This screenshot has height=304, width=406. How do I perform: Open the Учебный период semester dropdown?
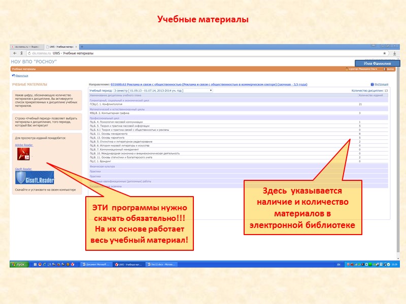(x=163, y=91)
